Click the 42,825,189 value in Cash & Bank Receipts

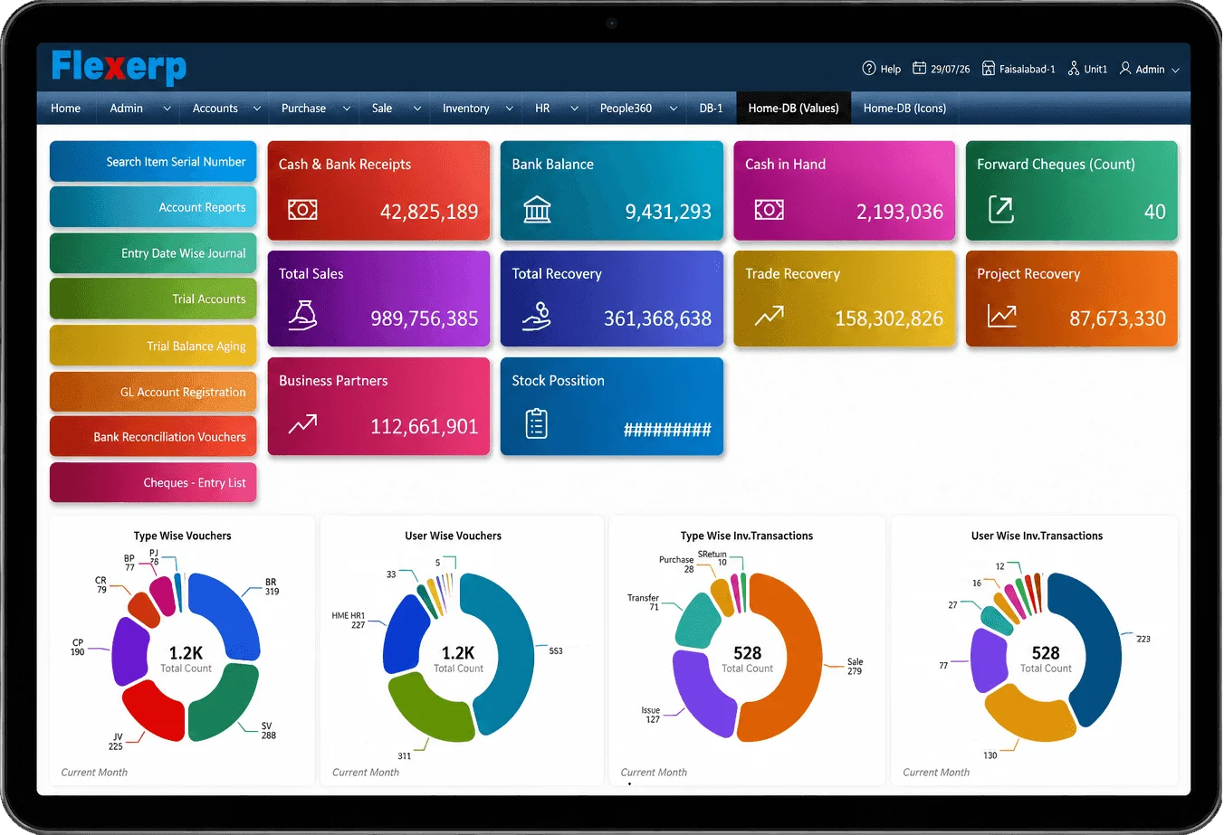[x=429, y=213]
